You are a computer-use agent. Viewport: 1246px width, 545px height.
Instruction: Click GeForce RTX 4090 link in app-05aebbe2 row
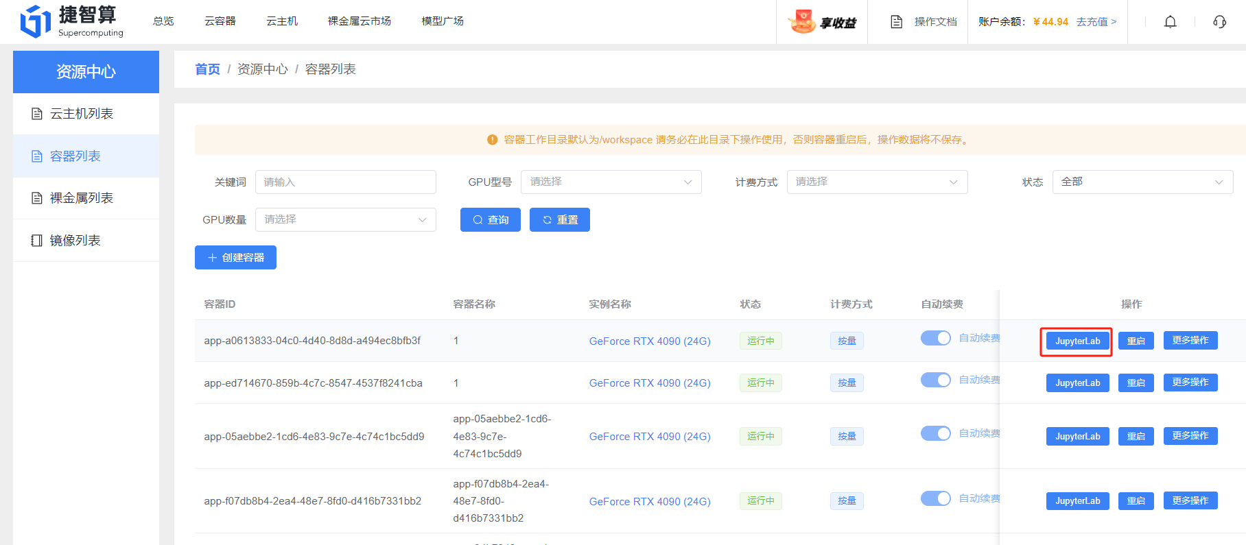pos(650,437)
